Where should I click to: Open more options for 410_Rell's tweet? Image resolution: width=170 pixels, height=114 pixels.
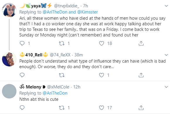[x=166, y=55]
